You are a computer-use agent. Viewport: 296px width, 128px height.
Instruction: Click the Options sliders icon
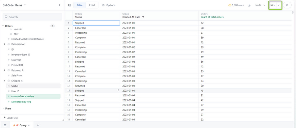[x=103, y=5]
